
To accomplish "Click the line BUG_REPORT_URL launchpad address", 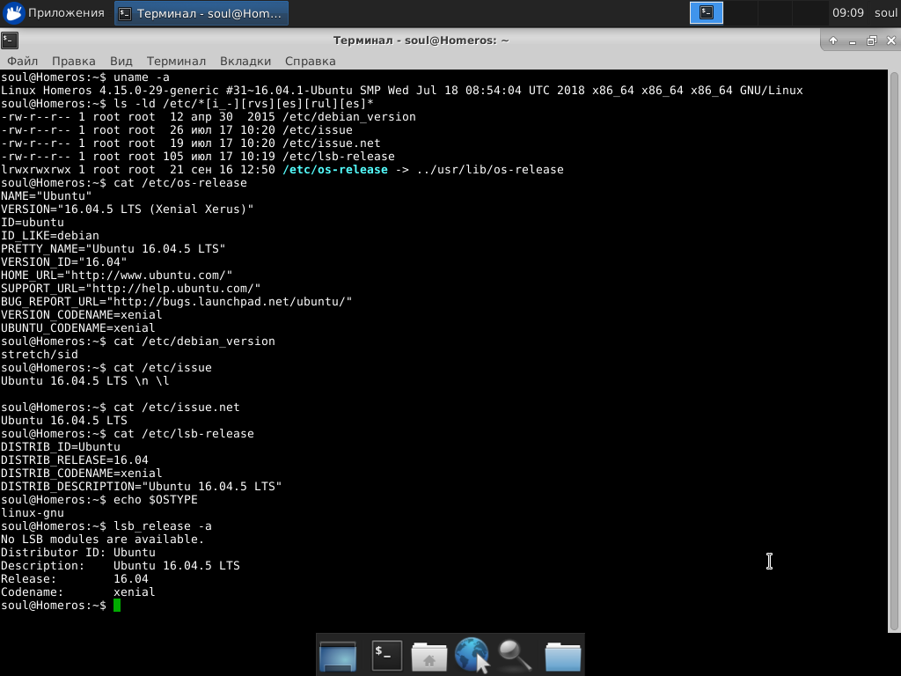I will pos(176,302).
